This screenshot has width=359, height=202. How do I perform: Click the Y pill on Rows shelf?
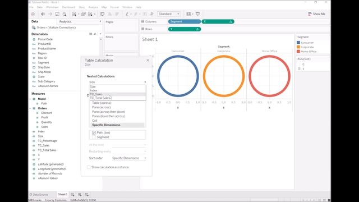[x=185, y=29]
